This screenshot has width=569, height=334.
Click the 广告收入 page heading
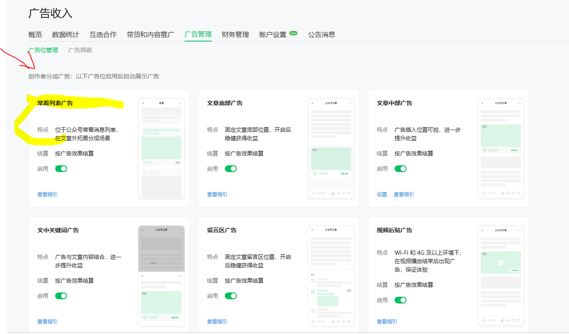click(x=50, y=13)
